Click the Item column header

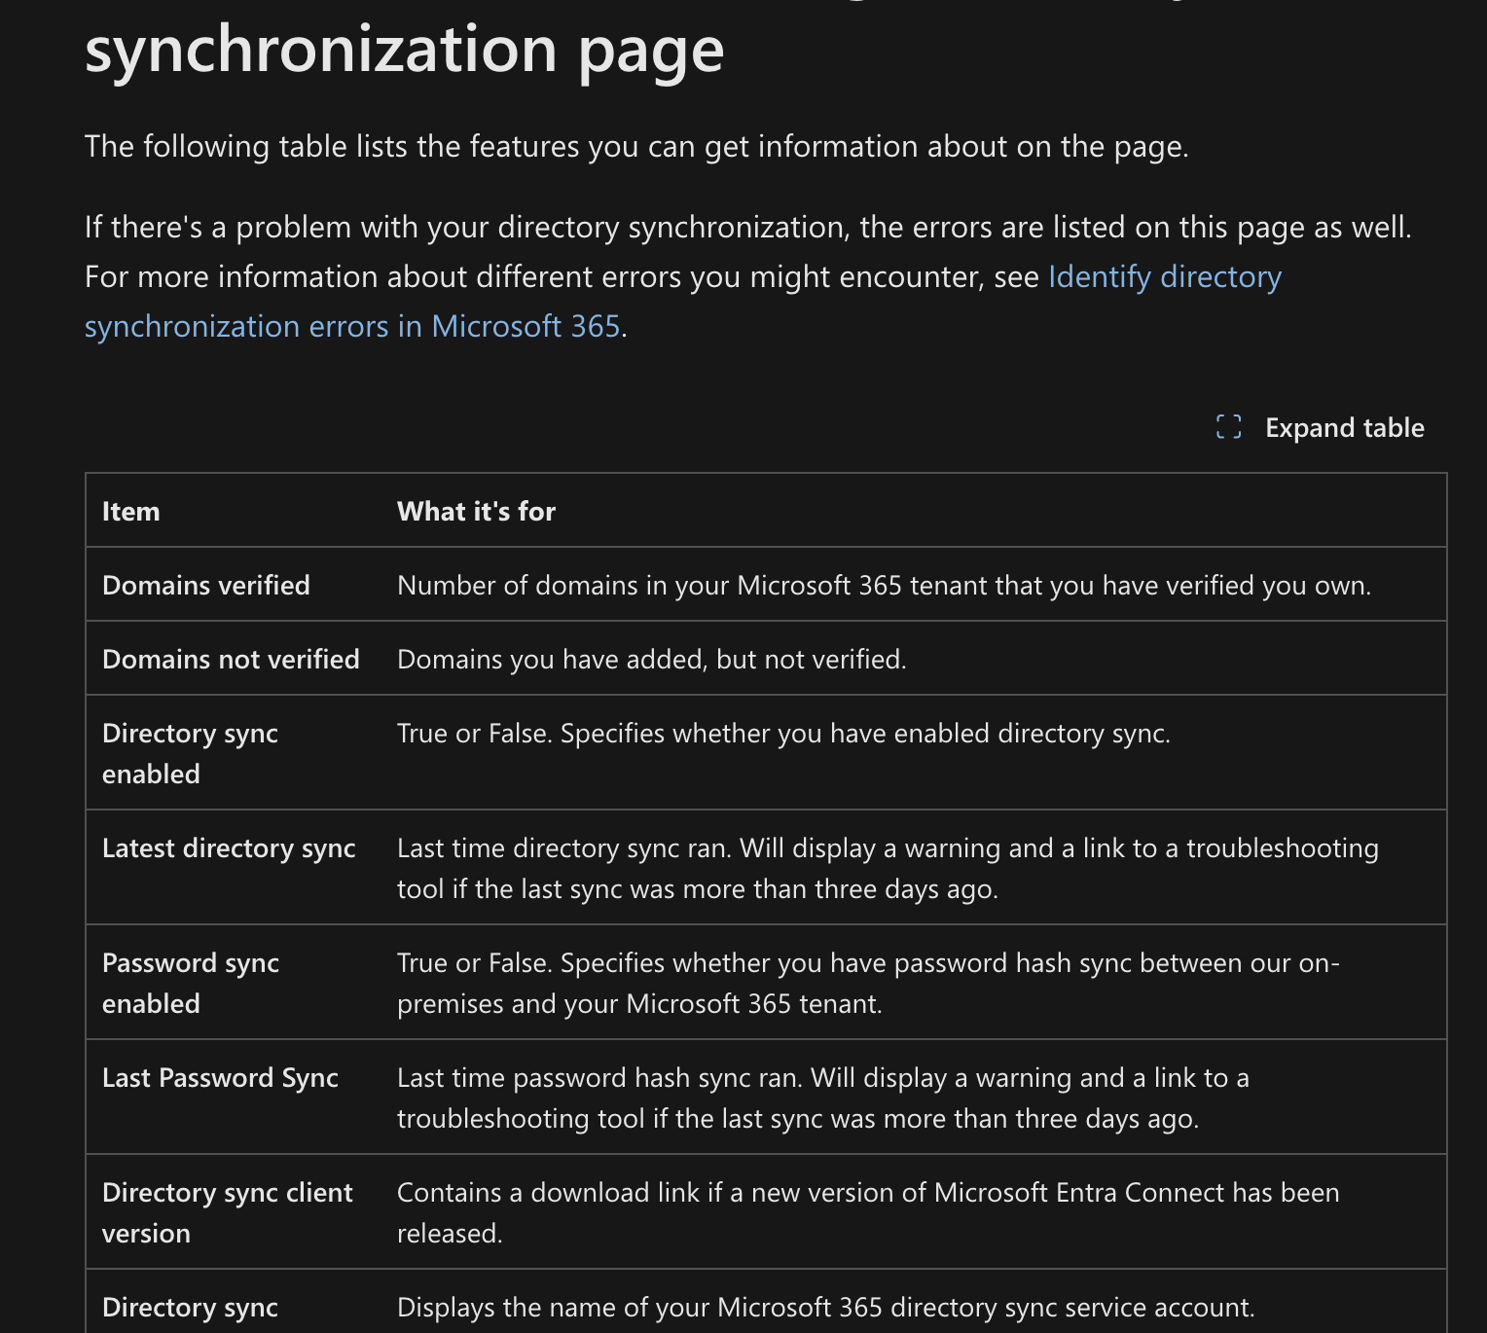[x=130, y=511]
